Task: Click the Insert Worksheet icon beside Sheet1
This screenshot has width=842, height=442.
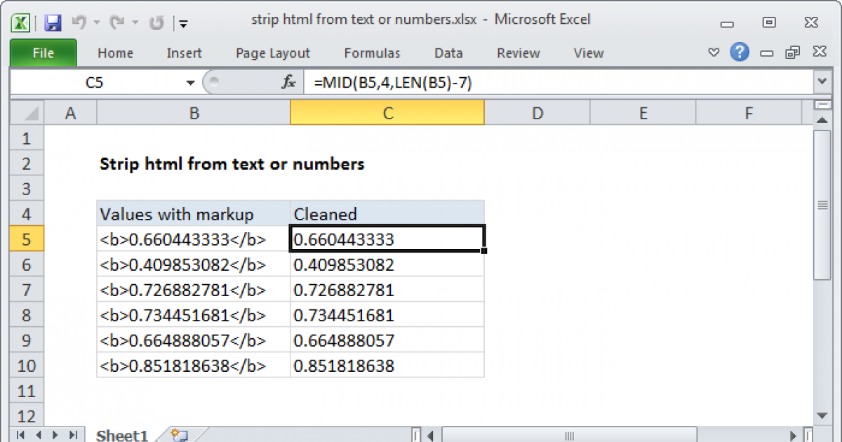Action: point(178,435)
